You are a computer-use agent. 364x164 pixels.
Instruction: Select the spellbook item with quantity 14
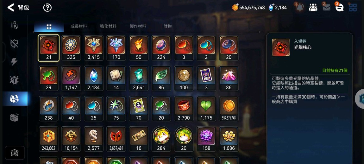(116, 78)
